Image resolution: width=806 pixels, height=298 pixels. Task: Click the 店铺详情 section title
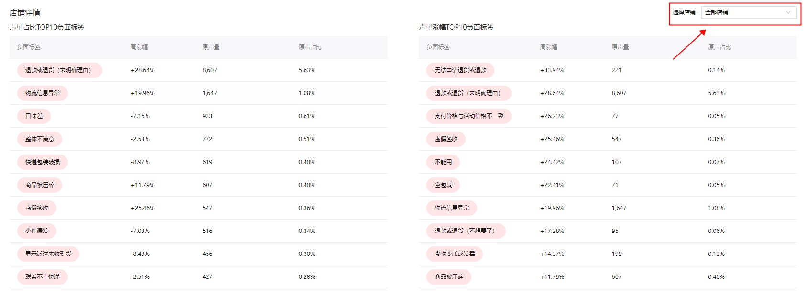[x=25, y=13]
